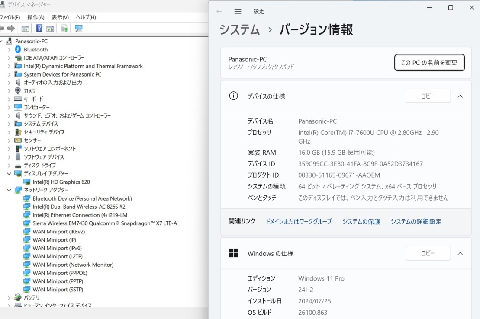Click the processor value Intel(R) Core(TM) i7-7600U
Viewport: 480px width, 319px height.
369,137
